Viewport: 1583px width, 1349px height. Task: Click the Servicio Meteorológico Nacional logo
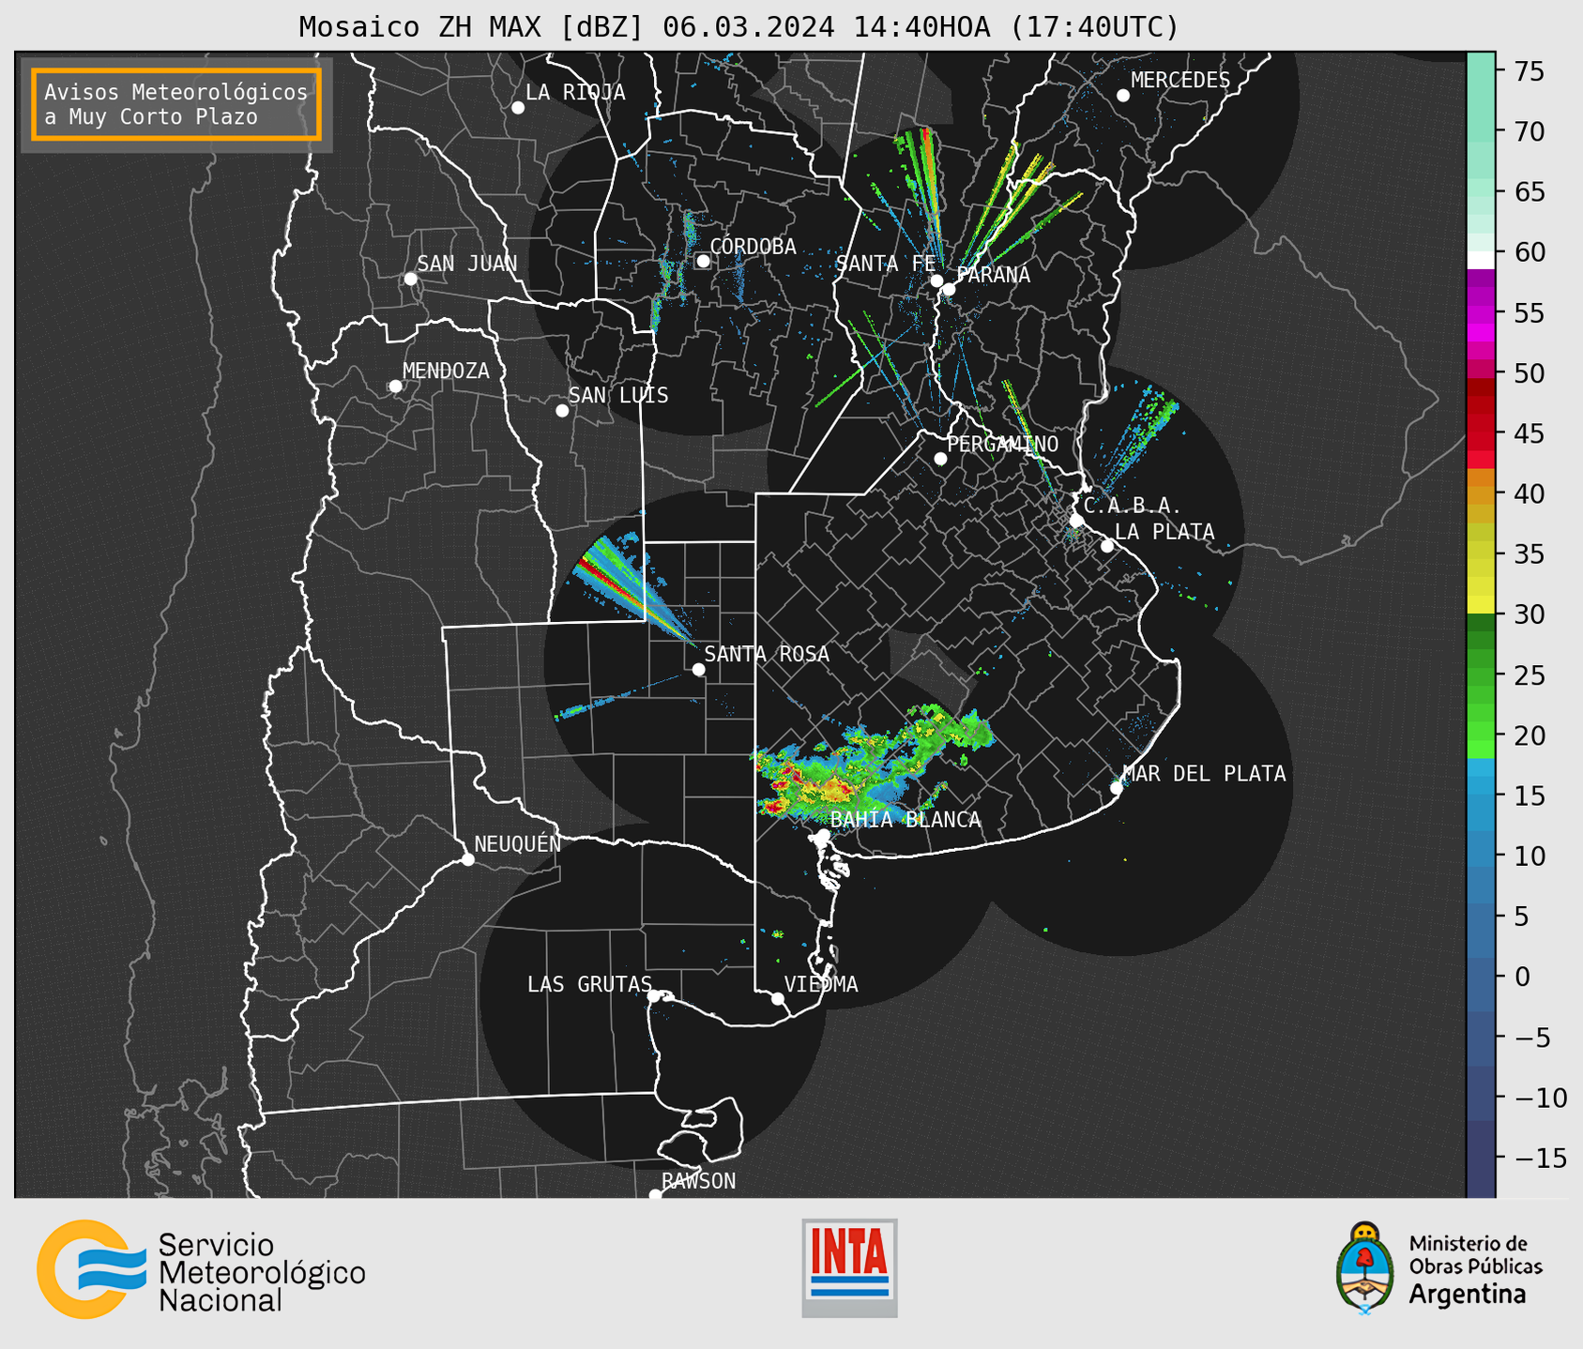coord(201,1269)
